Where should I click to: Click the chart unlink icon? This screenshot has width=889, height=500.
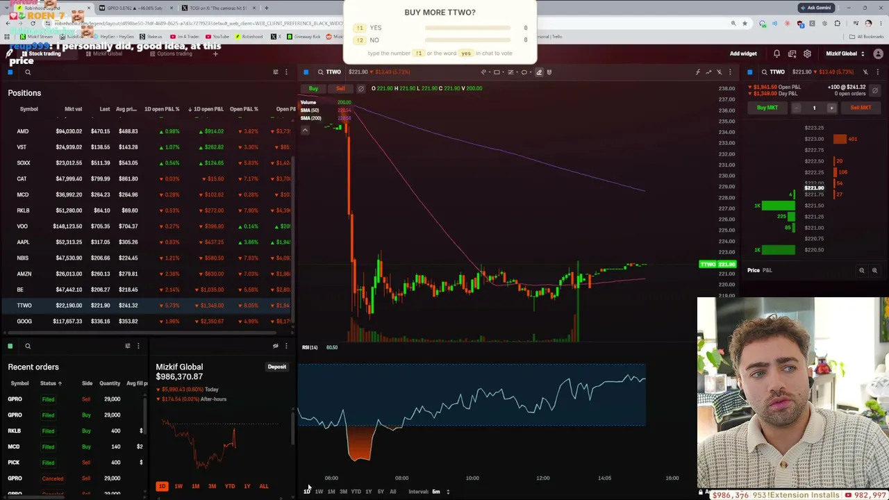tap(719, 72)
